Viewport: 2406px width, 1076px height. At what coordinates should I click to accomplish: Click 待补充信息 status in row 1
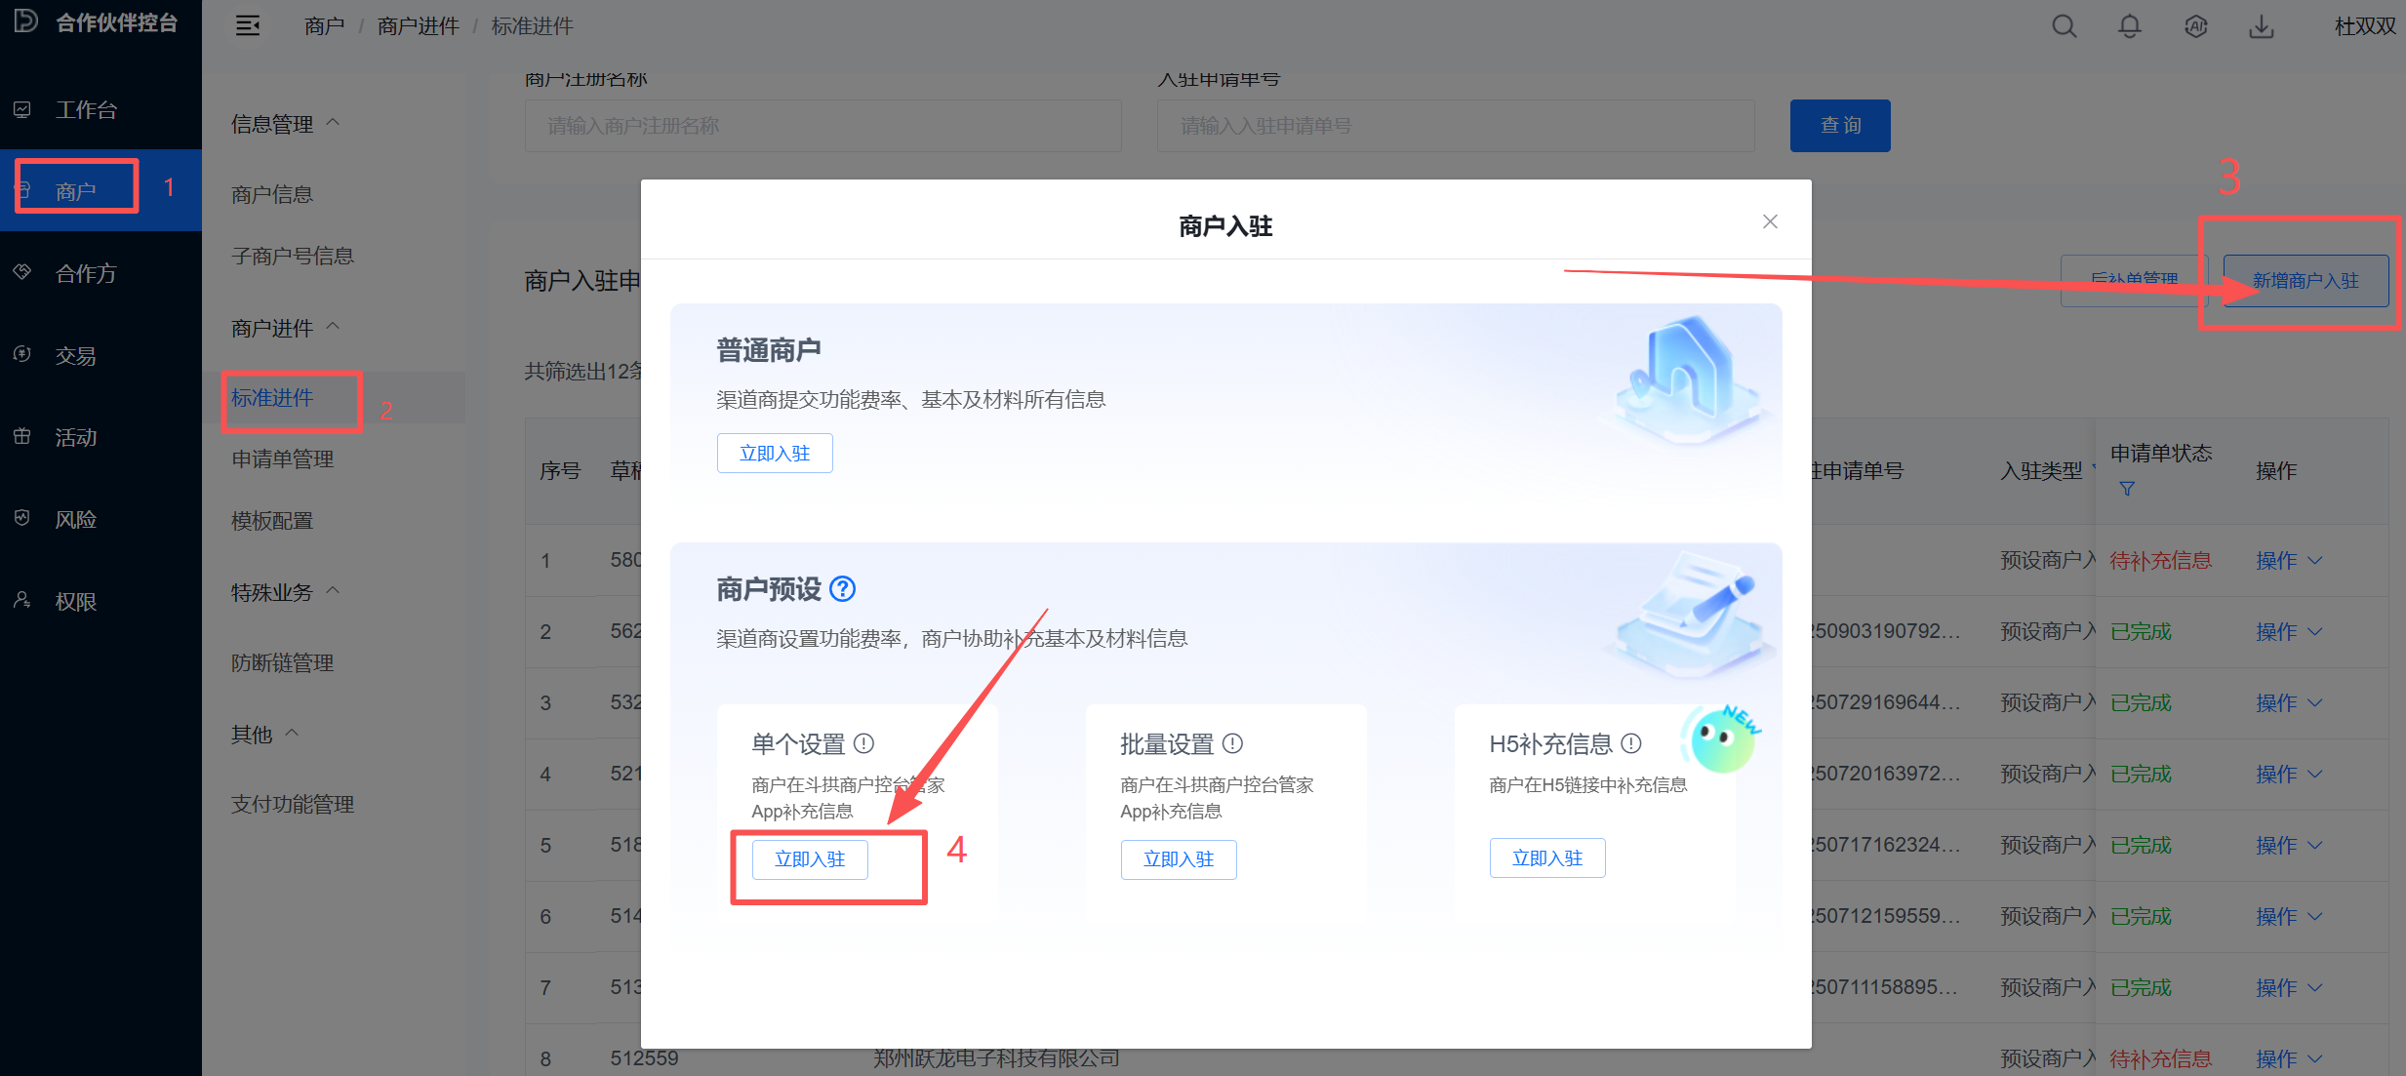pyautogui.click(x=2160, y=561)
